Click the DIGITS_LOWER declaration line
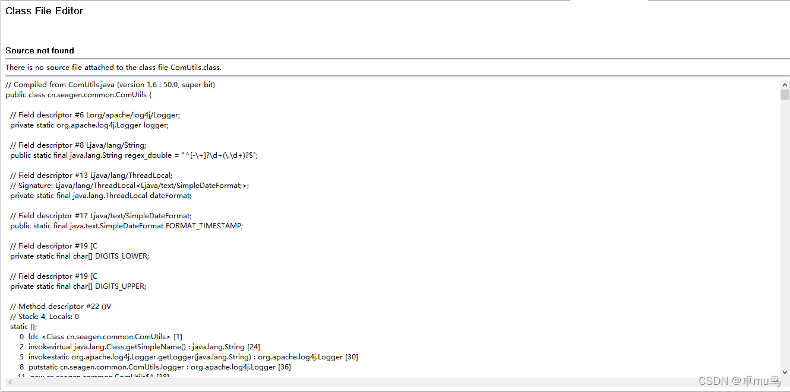 tap(80, 256)
